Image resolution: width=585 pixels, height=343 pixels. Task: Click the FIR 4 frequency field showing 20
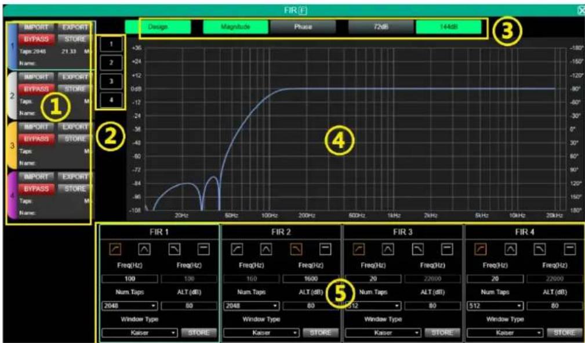coord(495,279)
